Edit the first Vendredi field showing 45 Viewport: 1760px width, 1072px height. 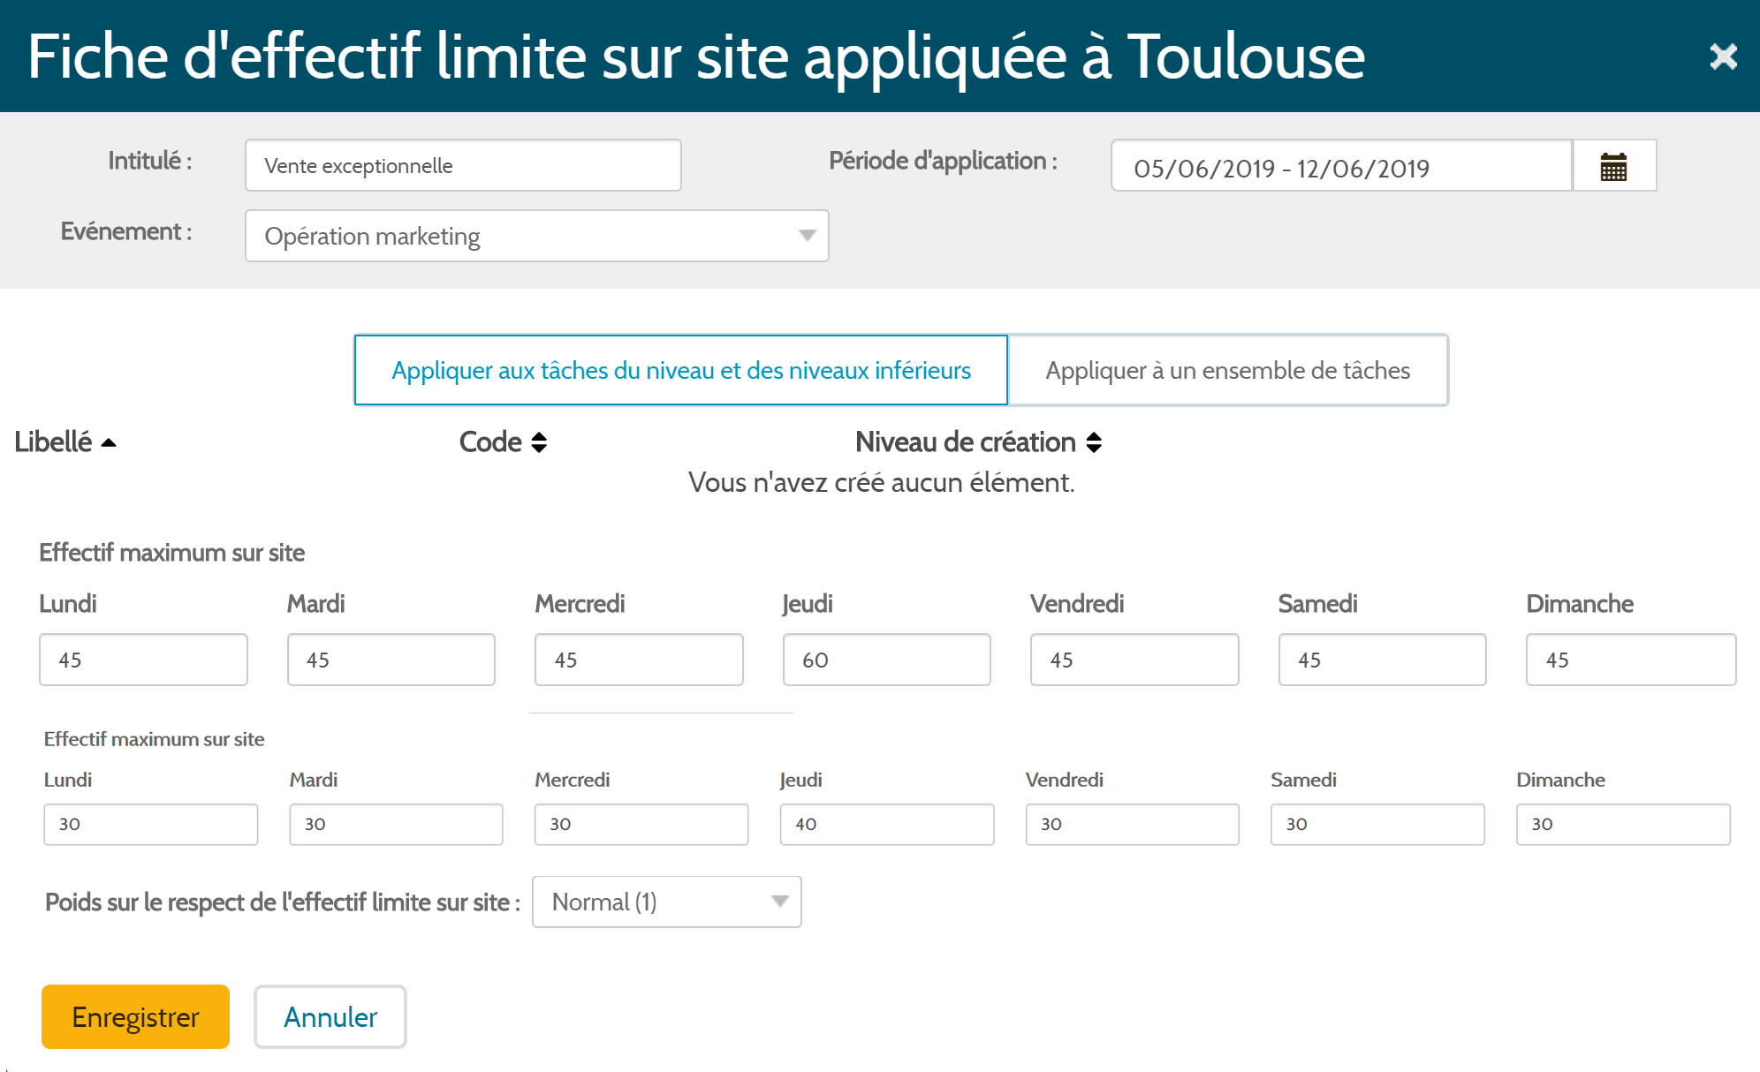[1134, 660]
